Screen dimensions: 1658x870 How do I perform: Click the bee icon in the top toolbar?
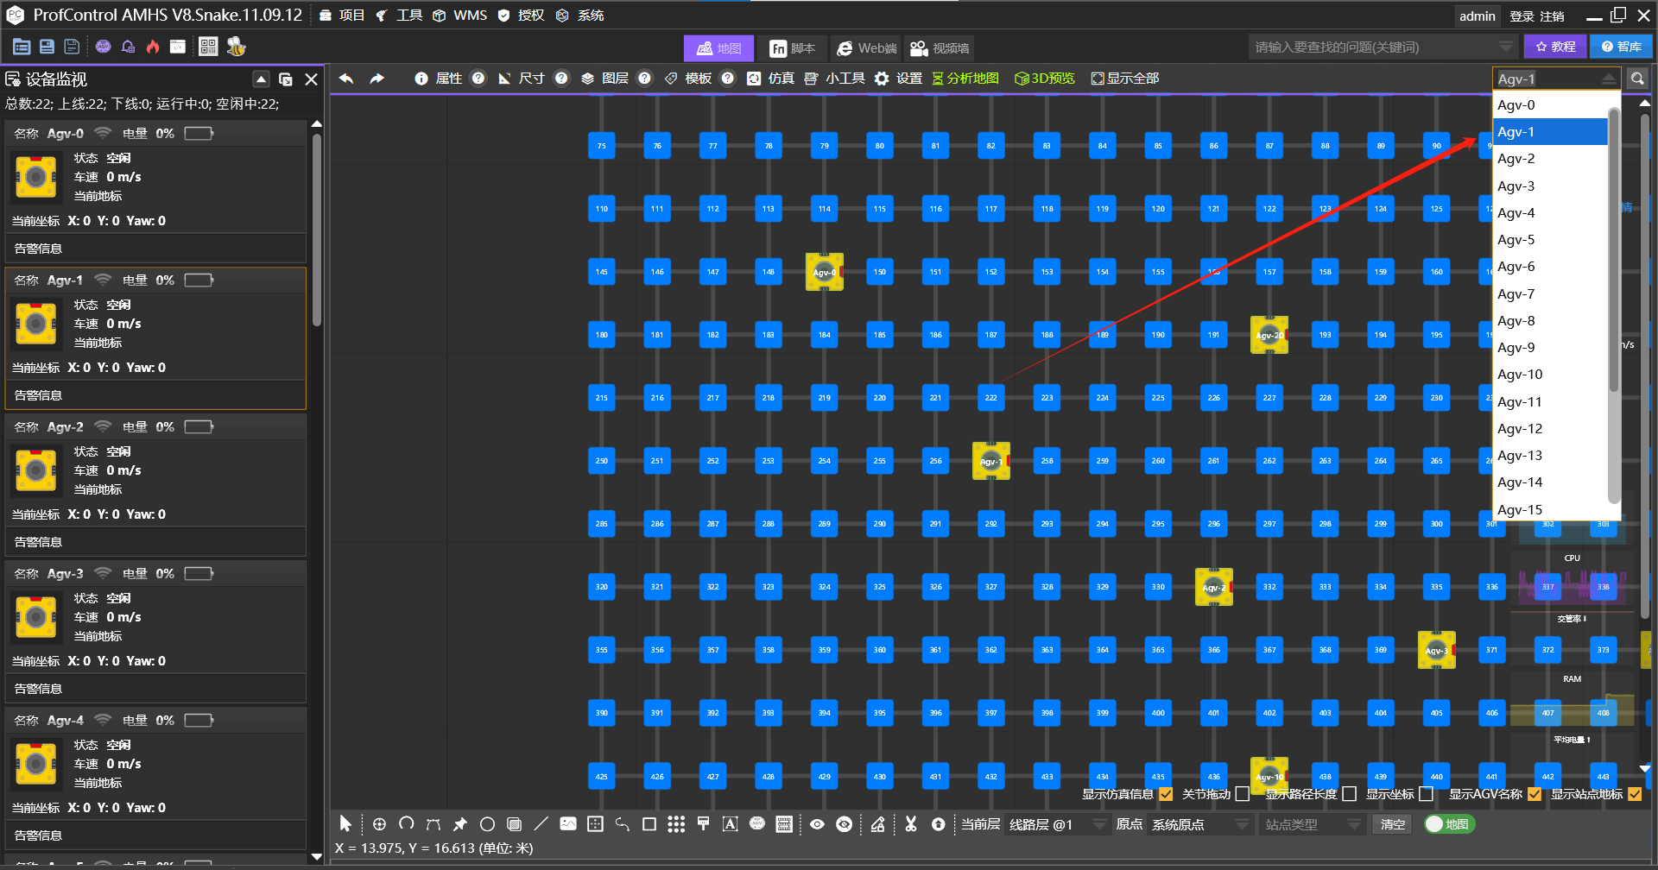[x=236, y=47]
